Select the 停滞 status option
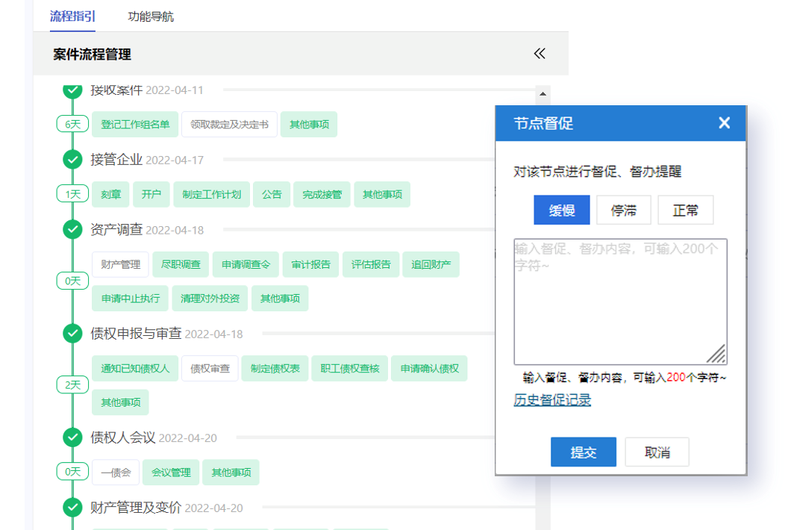 [624, 211]
